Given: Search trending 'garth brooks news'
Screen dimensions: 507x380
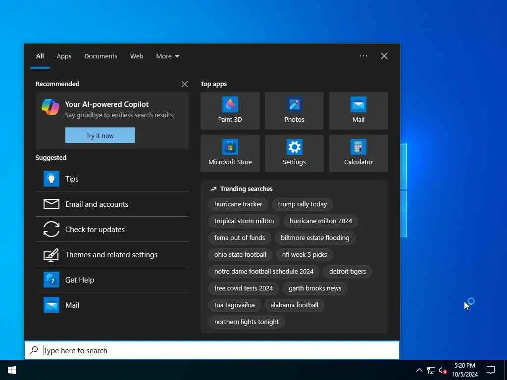Looking at the screenshot, I should coord(315,288).
